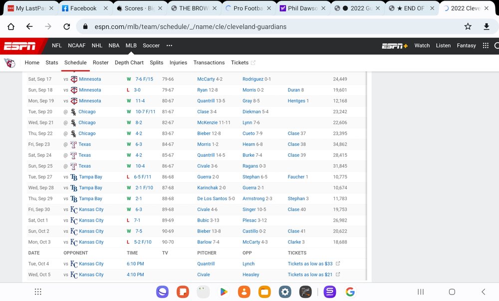The height and width of the screenshot is (301, 499).
Task: Open downloads via the download arrow icon
Action: click(486, 27)
